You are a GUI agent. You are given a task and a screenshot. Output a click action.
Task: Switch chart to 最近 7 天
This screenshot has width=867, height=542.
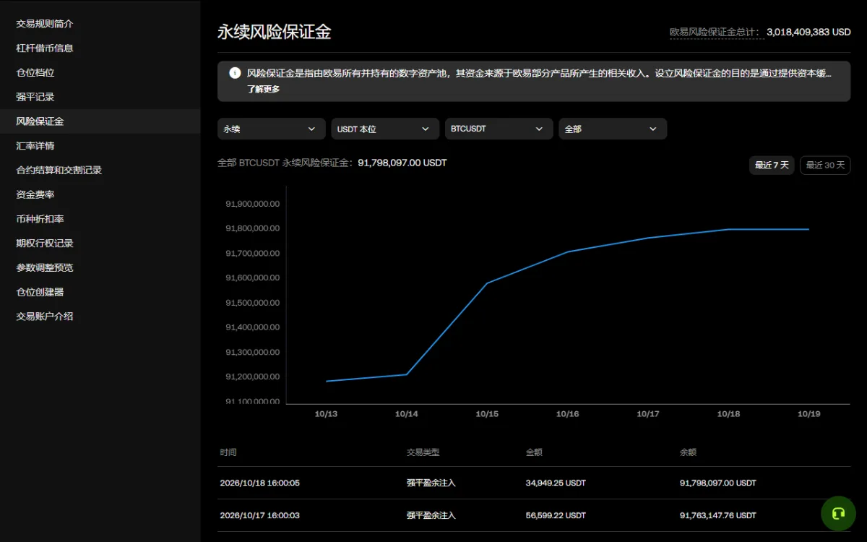[772, 165]
